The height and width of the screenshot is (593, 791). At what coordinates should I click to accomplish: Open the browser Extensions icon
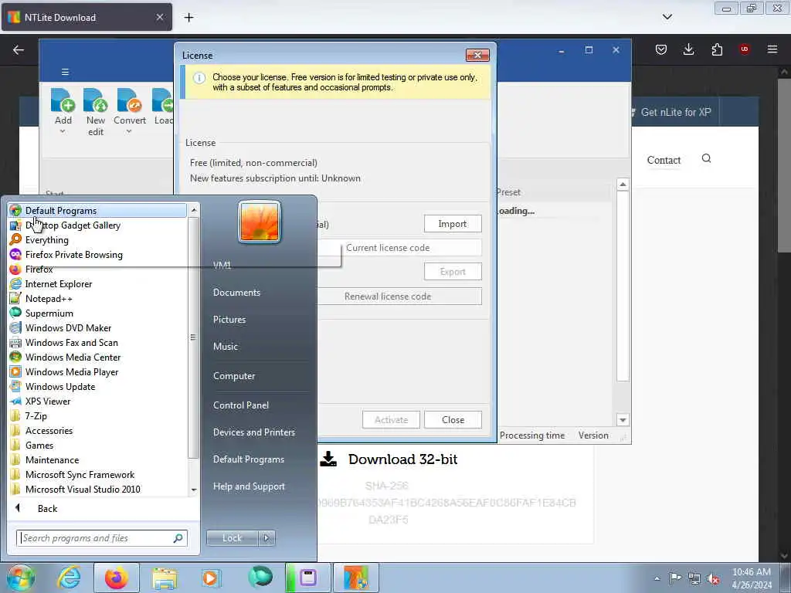(x=717, y=49)
